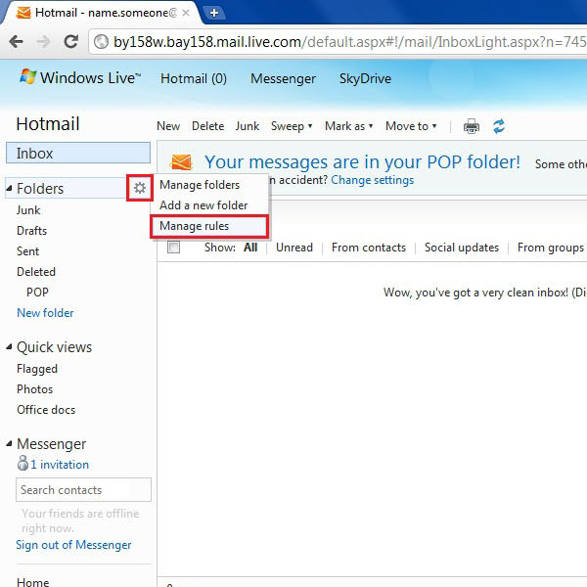Choose Manage folders from the menu

[209, 185]
